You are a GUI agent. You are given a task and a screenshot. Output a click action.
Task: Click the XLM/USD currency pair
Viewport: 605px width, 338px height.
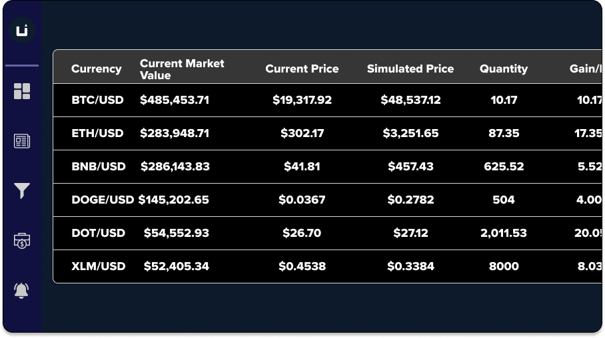pyautogui.click(x=98, y=266)
